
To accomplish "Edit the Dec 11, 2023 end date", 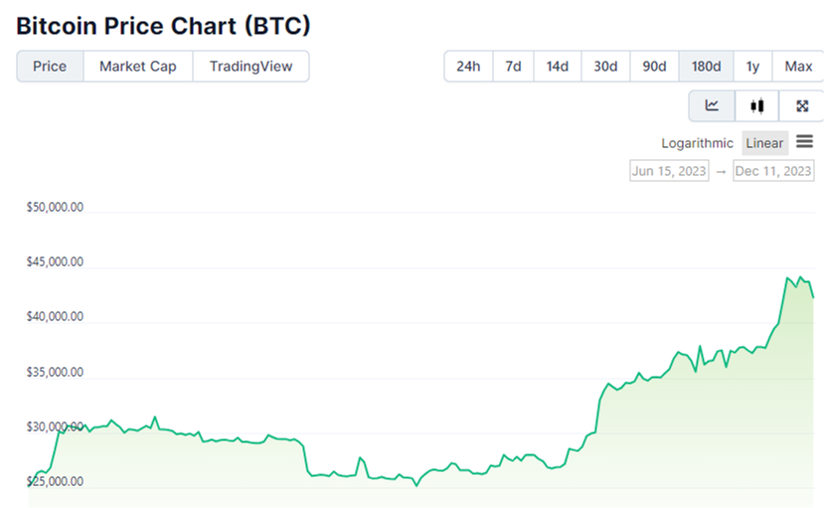I will [773, 171].
